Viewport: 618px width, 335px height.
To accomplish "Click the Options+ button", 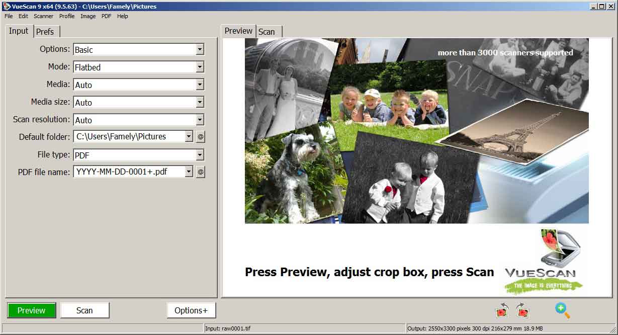I will point(191,310).
